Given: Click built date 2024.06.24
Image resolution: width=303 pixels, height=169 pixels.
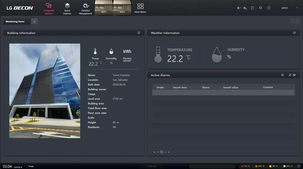Looking at the screenshot, I should pyautogui.click(x=119, y=85).
